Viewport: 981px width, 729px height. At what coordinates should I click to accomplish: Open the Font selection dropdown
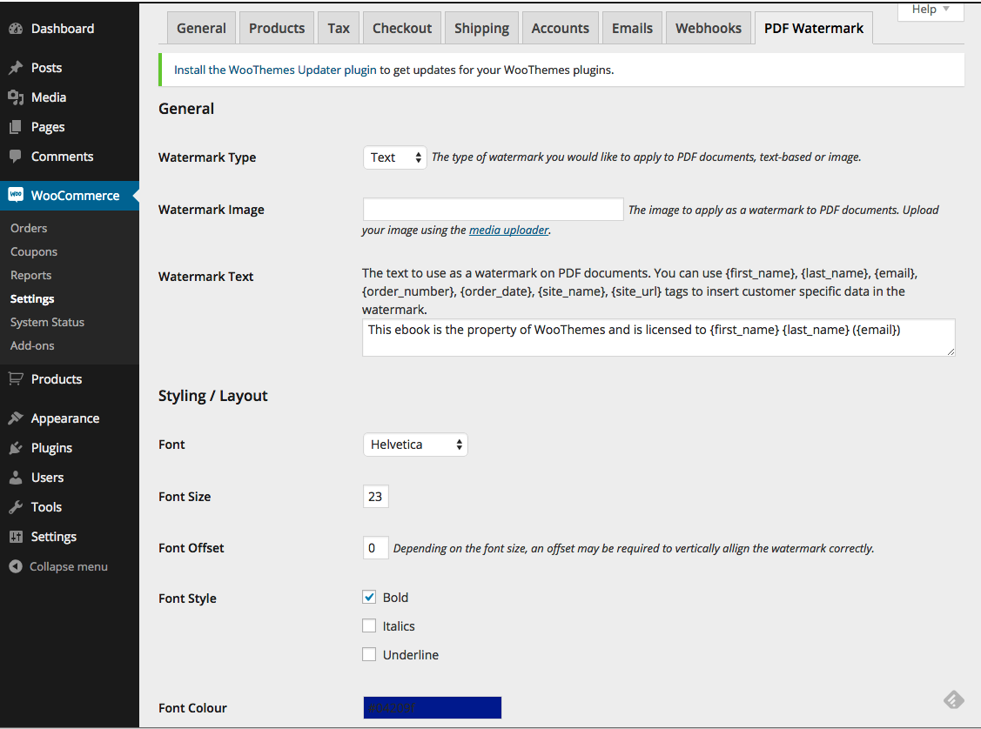click(x=415, y=444)
